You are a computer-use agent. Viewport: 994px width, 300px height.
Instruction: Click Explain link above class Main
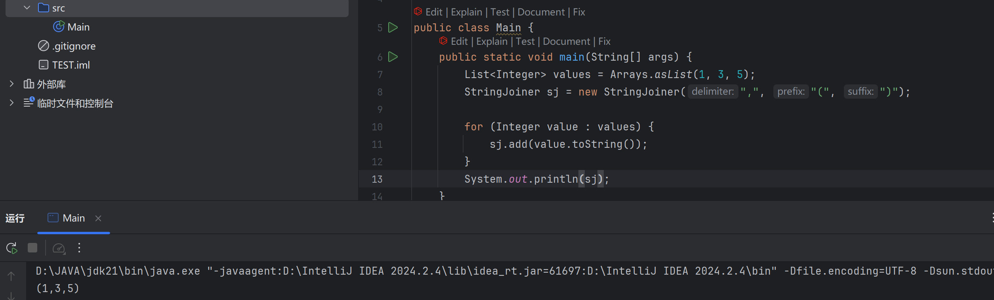[466, 12]
